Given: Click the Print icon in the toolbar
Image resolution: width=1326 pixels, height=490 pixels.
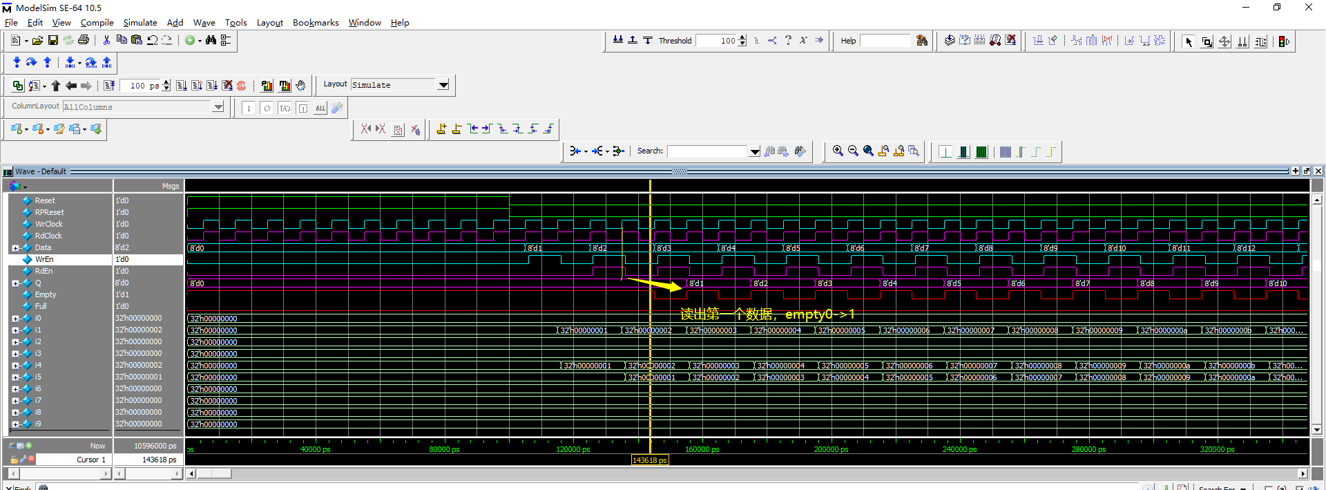Looking at the screenshot, I should (x=84, y=41).
